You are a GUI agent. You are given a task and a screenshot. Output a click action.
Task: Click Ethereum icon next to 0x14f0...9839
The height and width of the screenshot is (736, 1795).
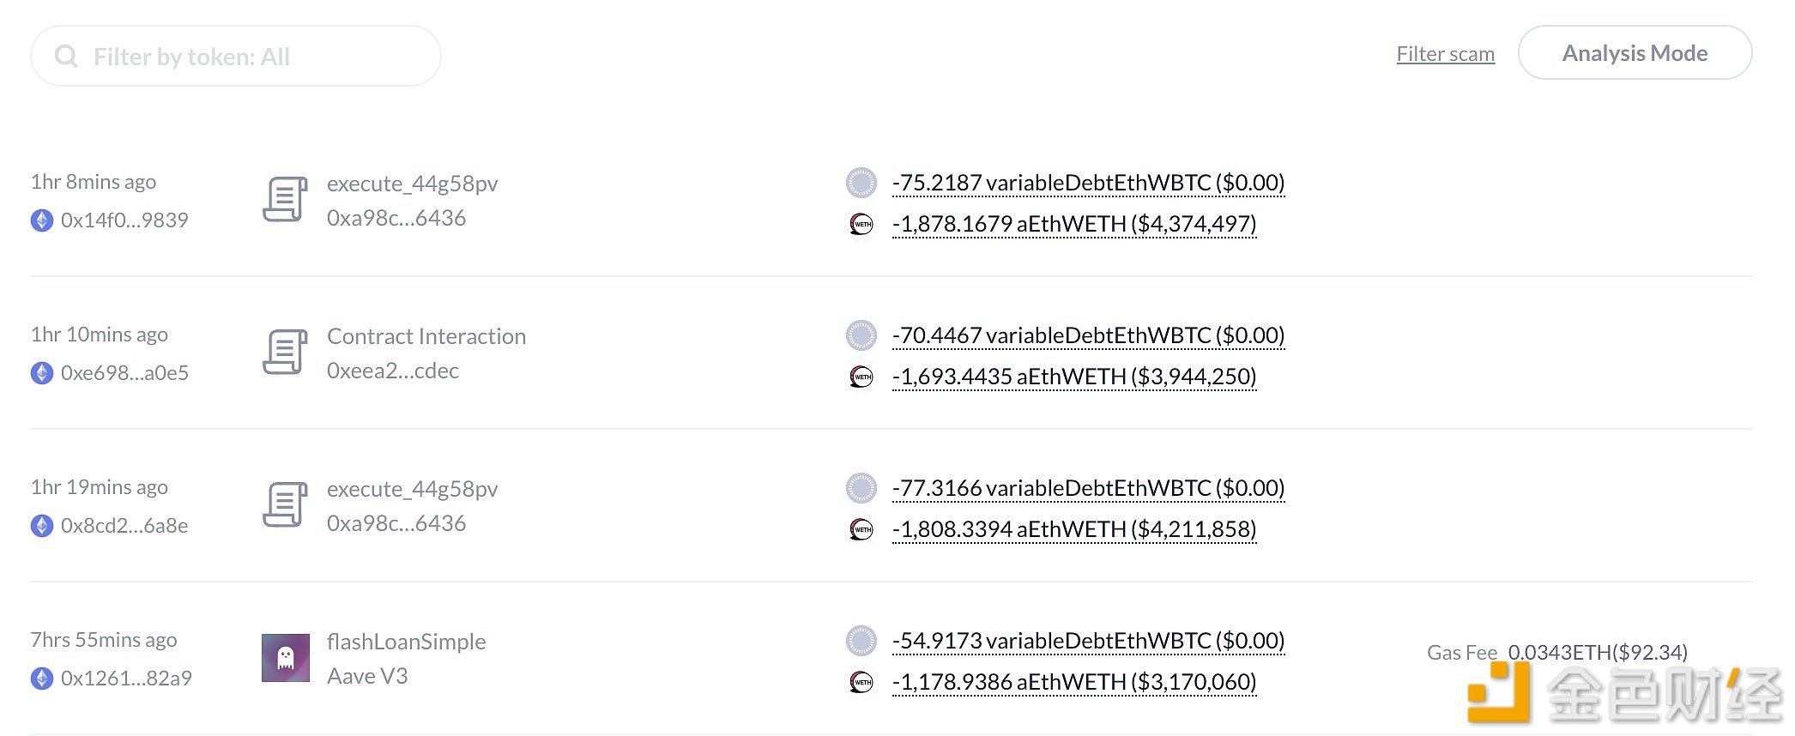click(42, 220)
